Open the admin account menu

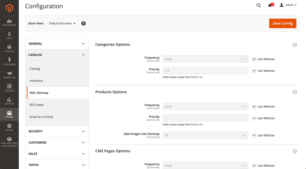point(288,5)
